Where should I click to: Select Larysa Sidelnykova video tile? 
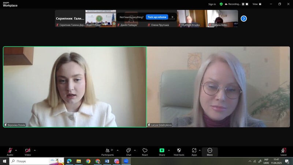[x=218, y=87]
